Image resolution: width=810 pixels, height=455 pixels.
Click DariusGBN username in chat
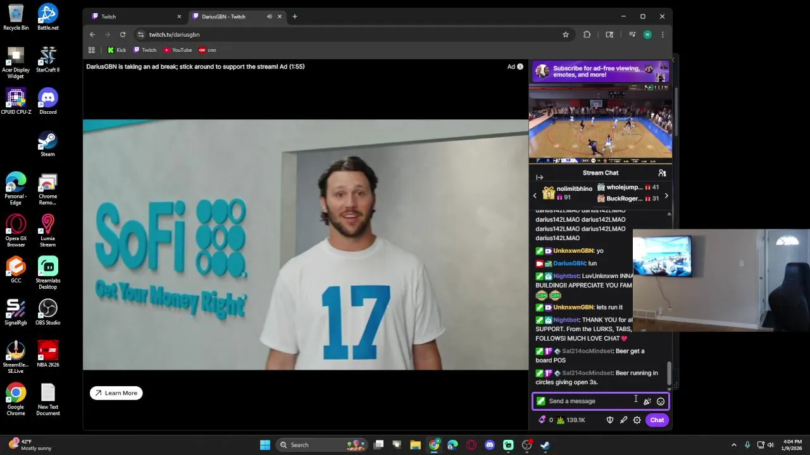tap(570, 264)
